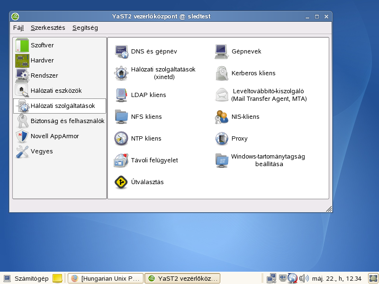
Task: Click the speaker volume tray icon
Action: (x=304, y=278)
